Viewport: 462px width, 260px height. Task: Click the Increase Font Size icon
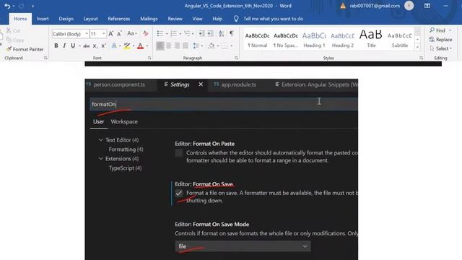click(110, 34)
